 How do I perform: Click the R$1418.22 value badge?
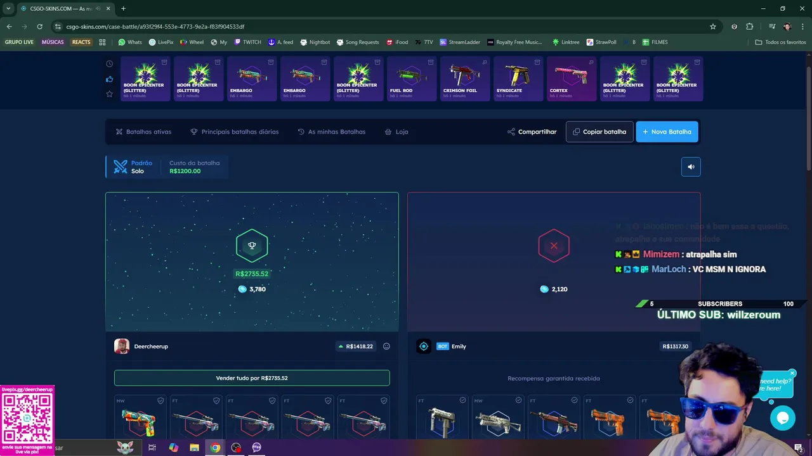pos(355,346)
